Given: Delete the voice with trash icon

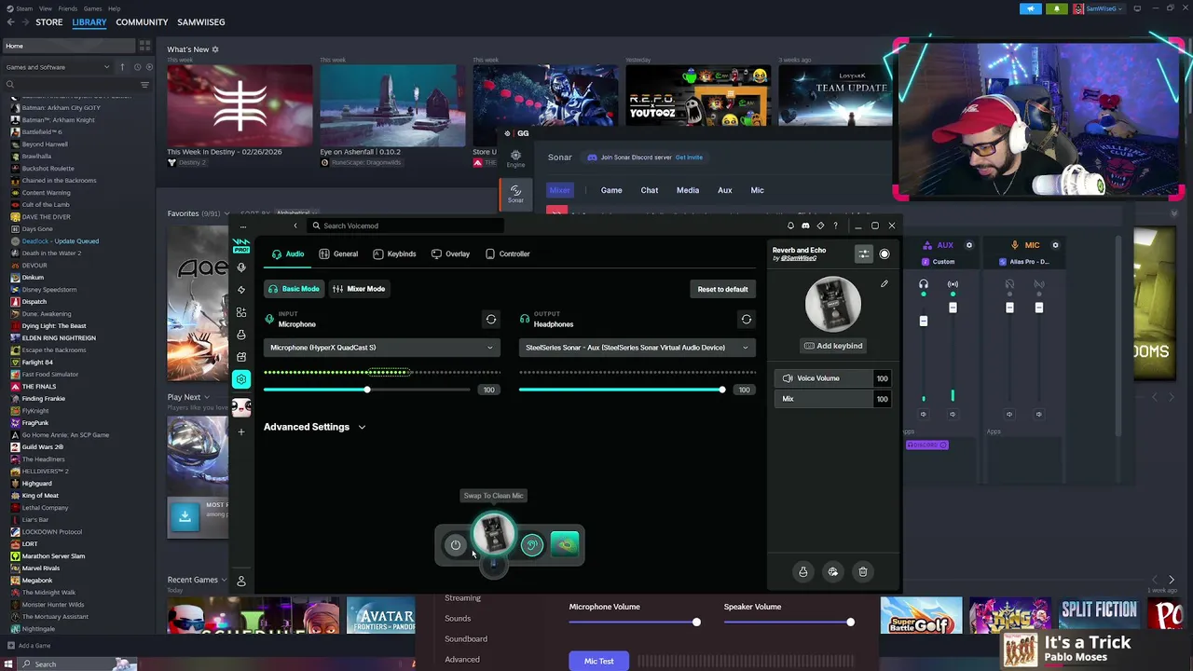Looking at the screenshot, I should point(863,572).
